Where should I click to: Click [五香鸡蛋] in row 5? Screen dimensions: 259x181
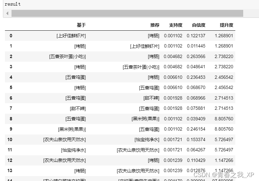[x=149, y=87]
